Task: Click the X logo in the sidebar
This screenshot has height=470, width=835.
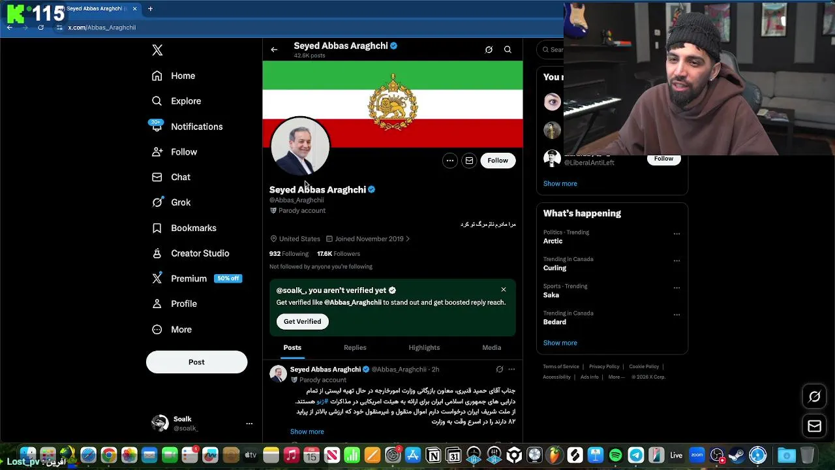Action: click(x=157, y=50)
